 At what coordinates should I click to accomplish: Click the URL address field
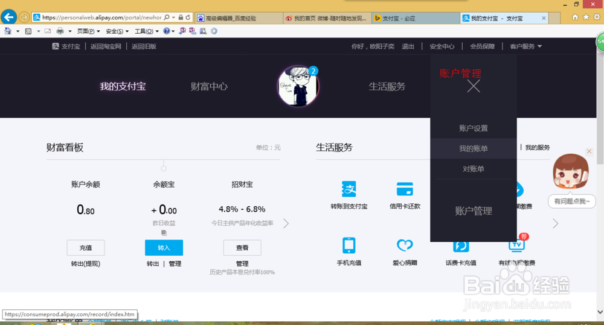pos(101,17)
